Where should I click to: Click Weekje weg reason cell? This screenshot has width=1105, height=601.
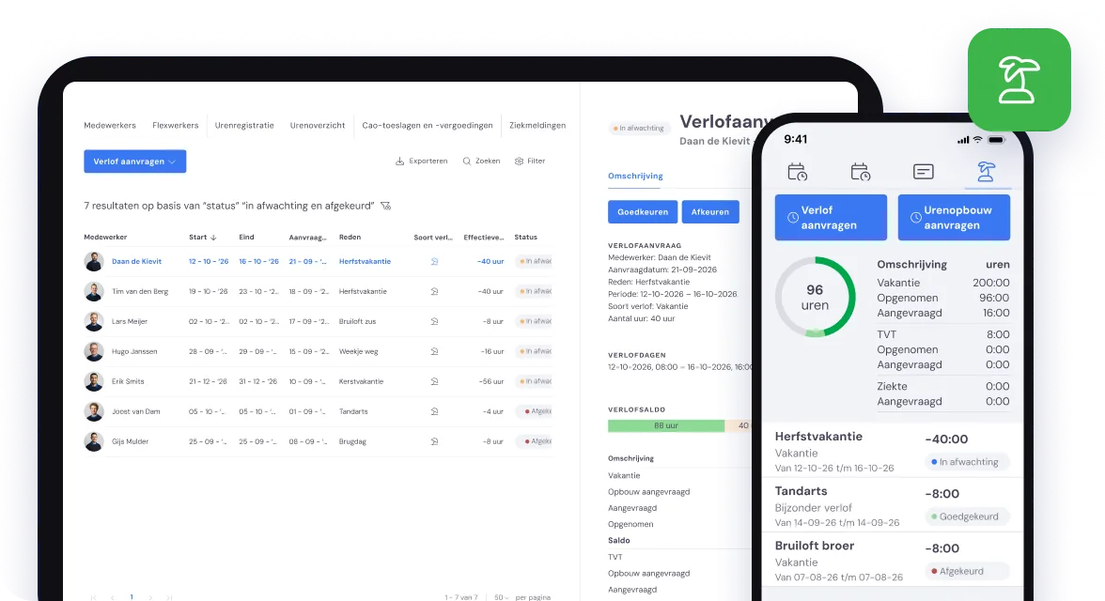coord(358,351)
